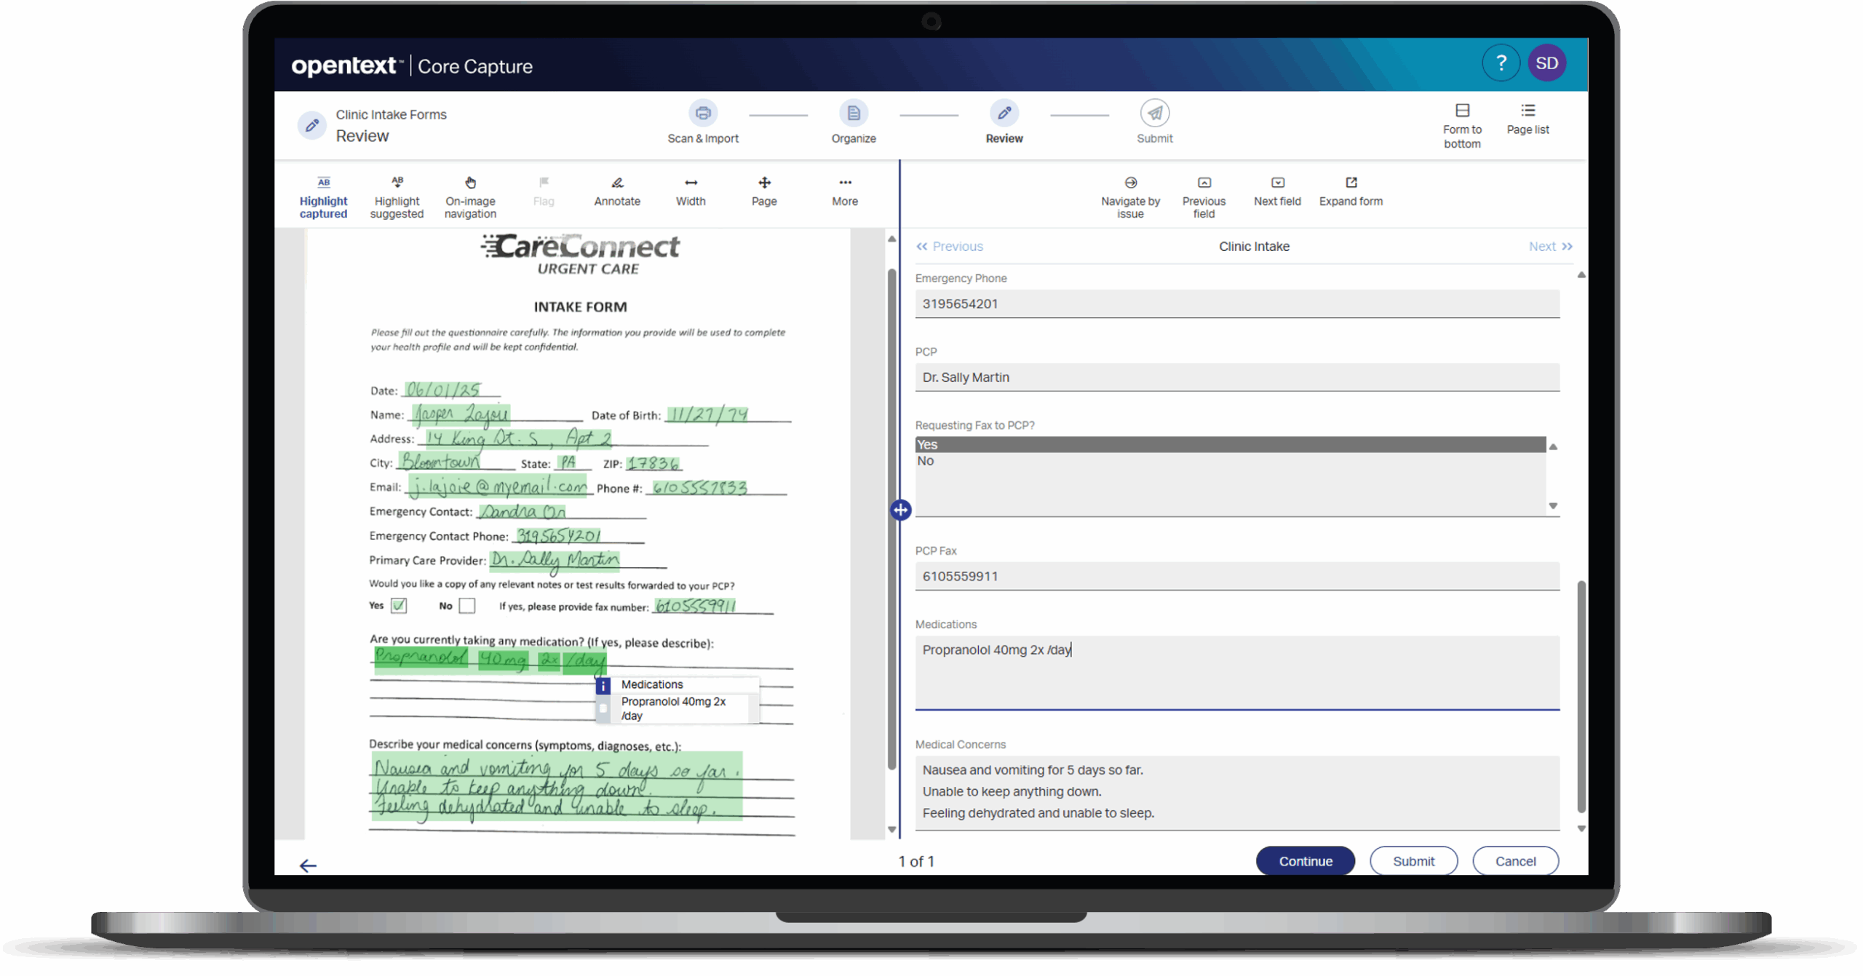Jump to Next field

[x=1277, y=193]
